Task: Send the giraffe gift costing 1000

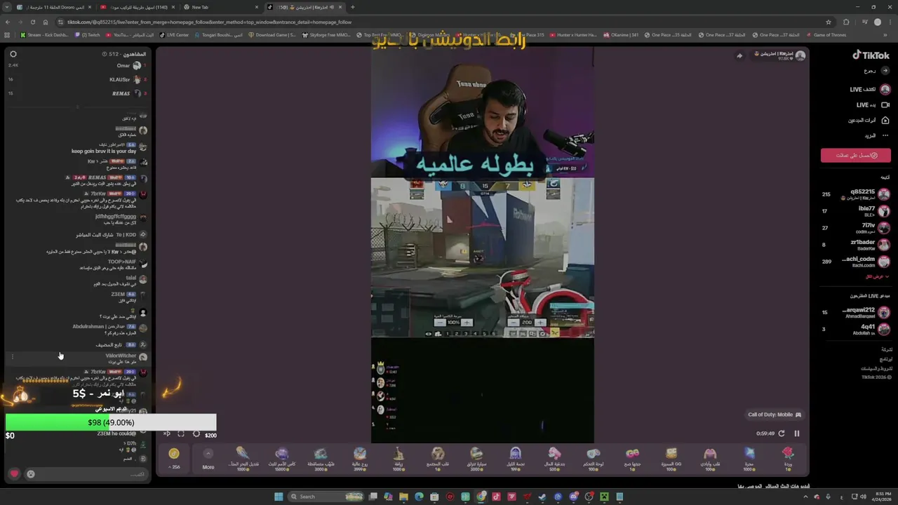Action: point(398,457)
